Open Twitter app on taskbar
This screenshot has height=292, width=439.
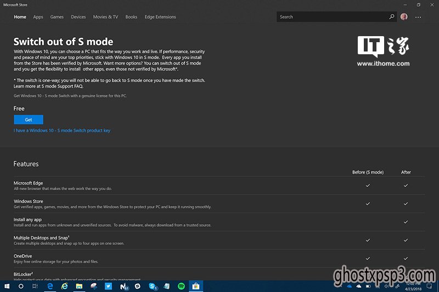108,286
